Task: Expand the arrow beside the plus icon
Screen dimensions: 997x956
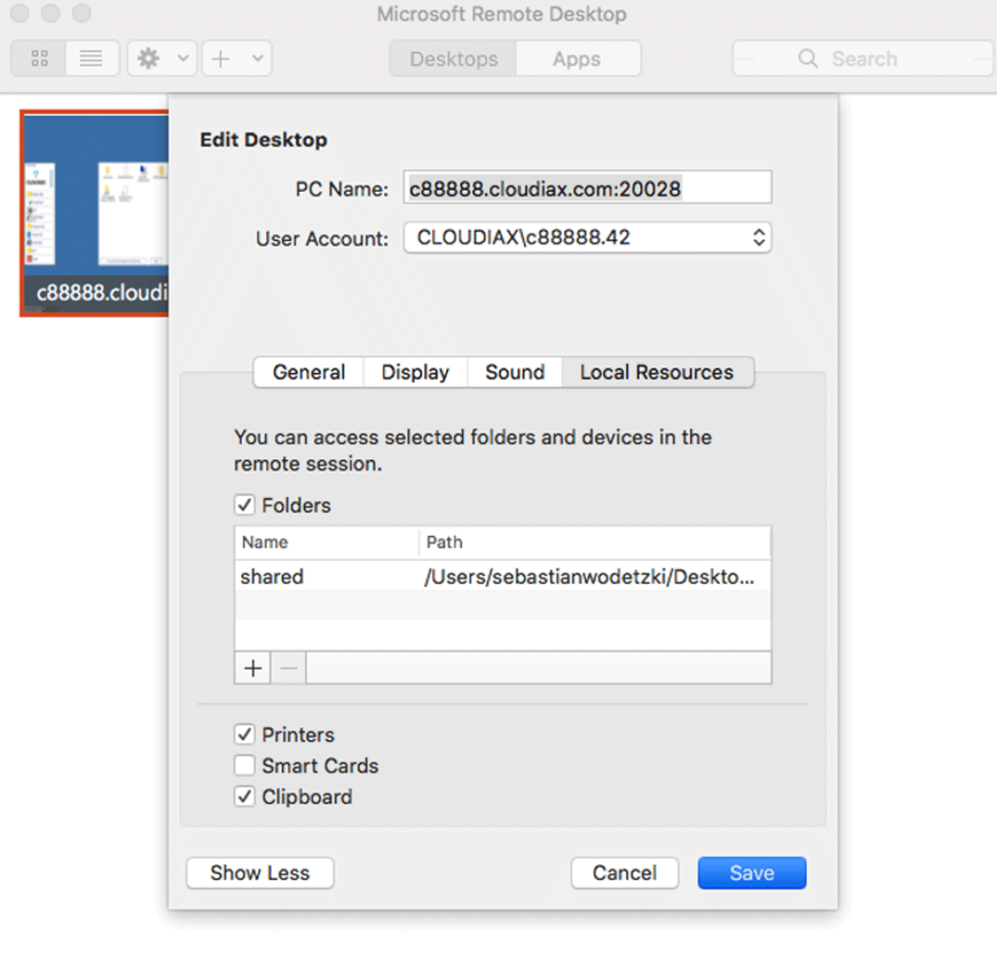Action: [258, 58]
